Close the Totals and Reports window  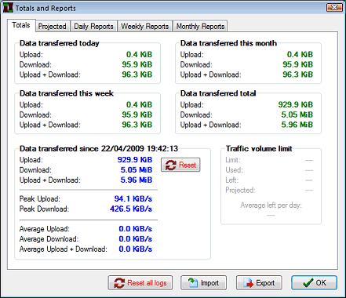pyautogui.click(x=334, y=8)
